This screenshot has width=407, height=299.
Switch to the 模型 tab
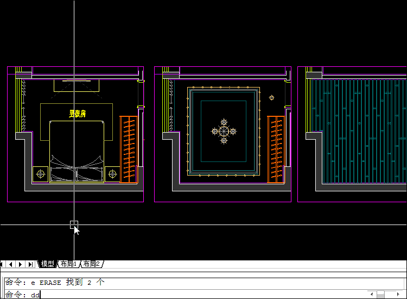tap(47, 264)
